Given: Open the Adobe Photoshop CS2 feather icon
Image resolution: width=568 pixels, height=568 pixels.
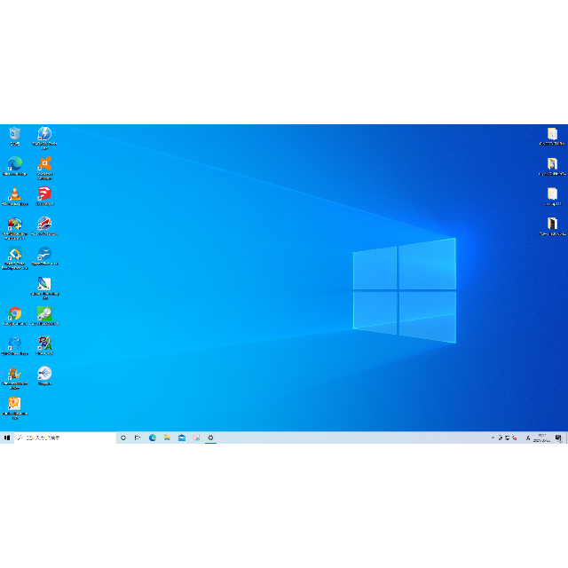Looking at the screenshot, I should [44, 288].
